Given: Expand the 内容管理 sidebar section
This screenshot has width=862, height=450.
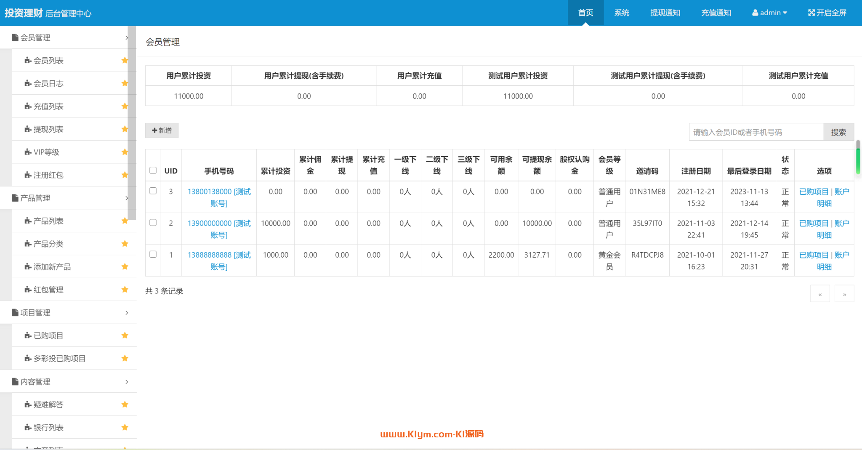Looking at the screenshot, I should coord(68,381).
